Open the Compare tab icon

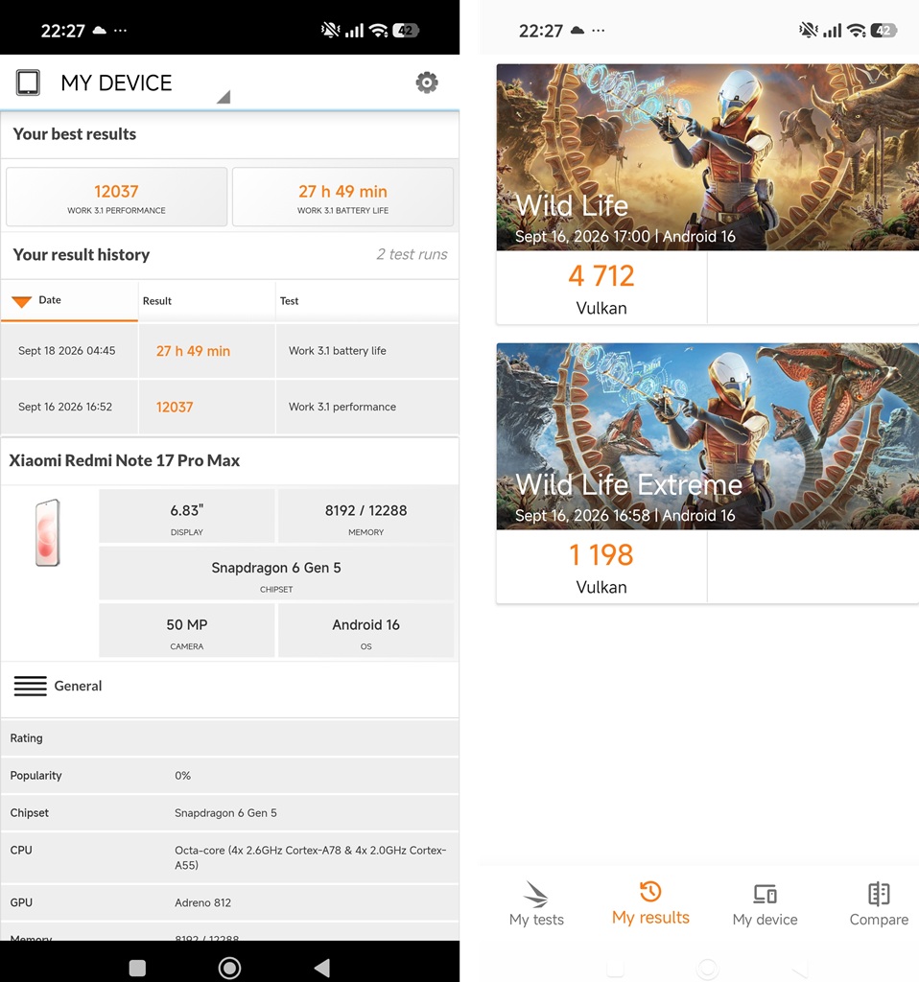[879, 894]
